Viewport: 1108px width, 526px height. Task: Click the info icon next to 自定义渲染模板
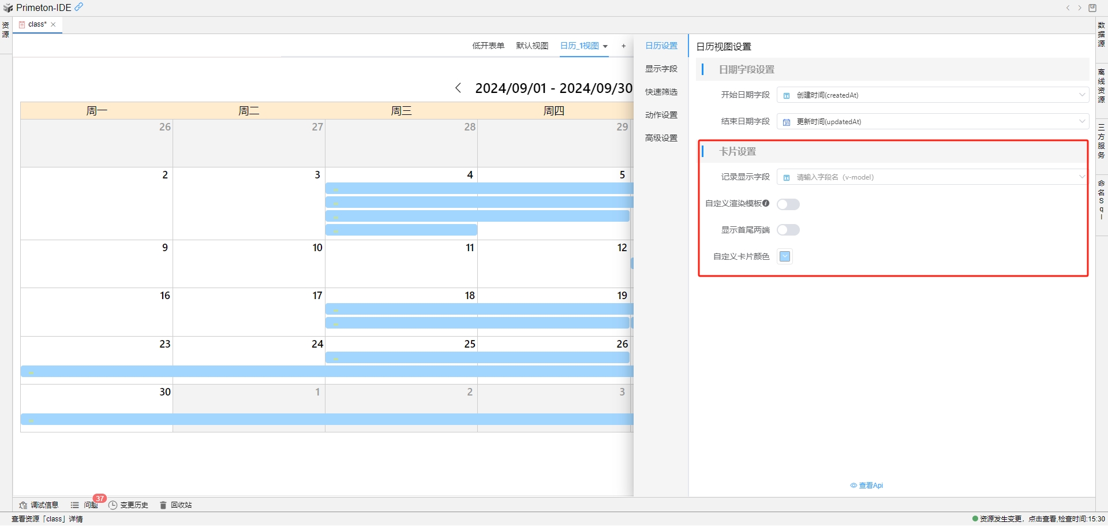766,203
